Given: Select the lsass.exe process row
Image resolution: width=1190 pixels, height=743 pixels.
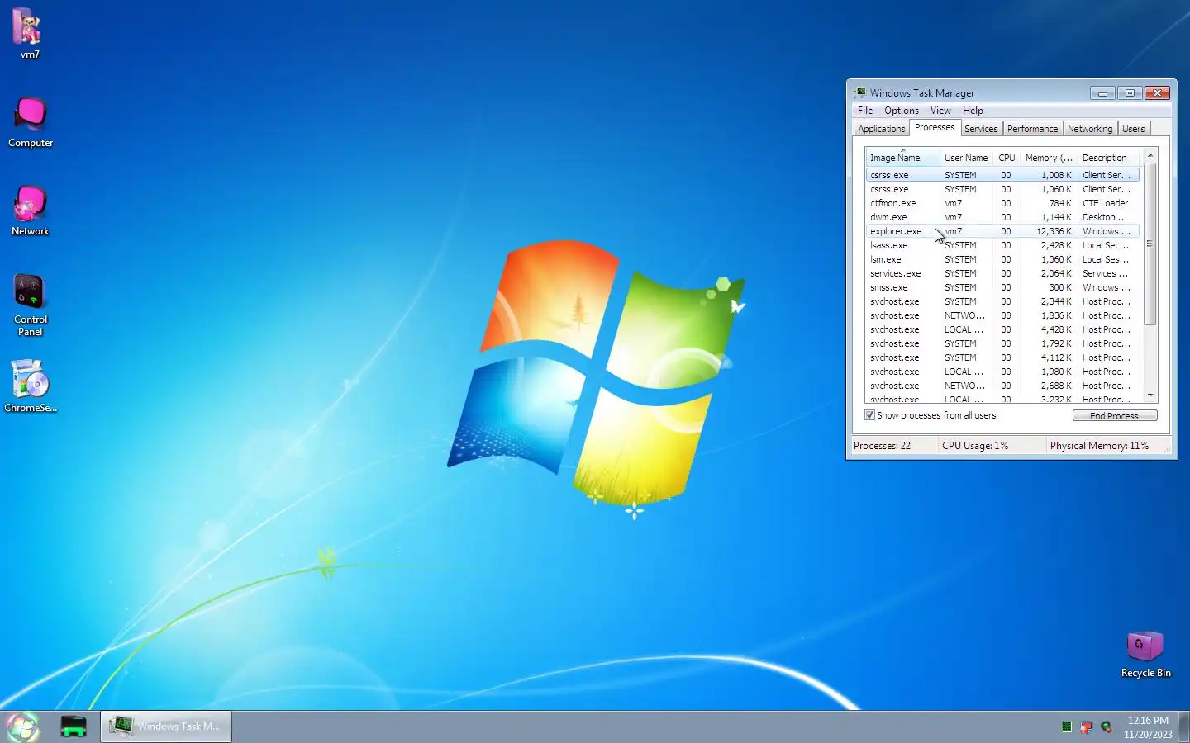Looking at the screenshot, I should [1002, 245].
